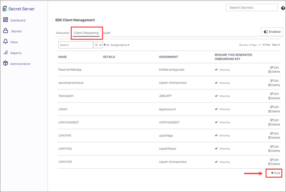286x192 pixels.
Task: Open the Audit tab
Action: [x=107, y=33]
